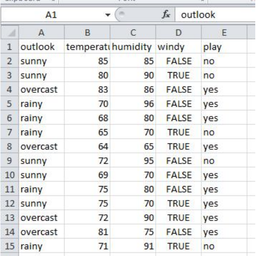Select column E header

pyautogui.click(x=224, y=32)
